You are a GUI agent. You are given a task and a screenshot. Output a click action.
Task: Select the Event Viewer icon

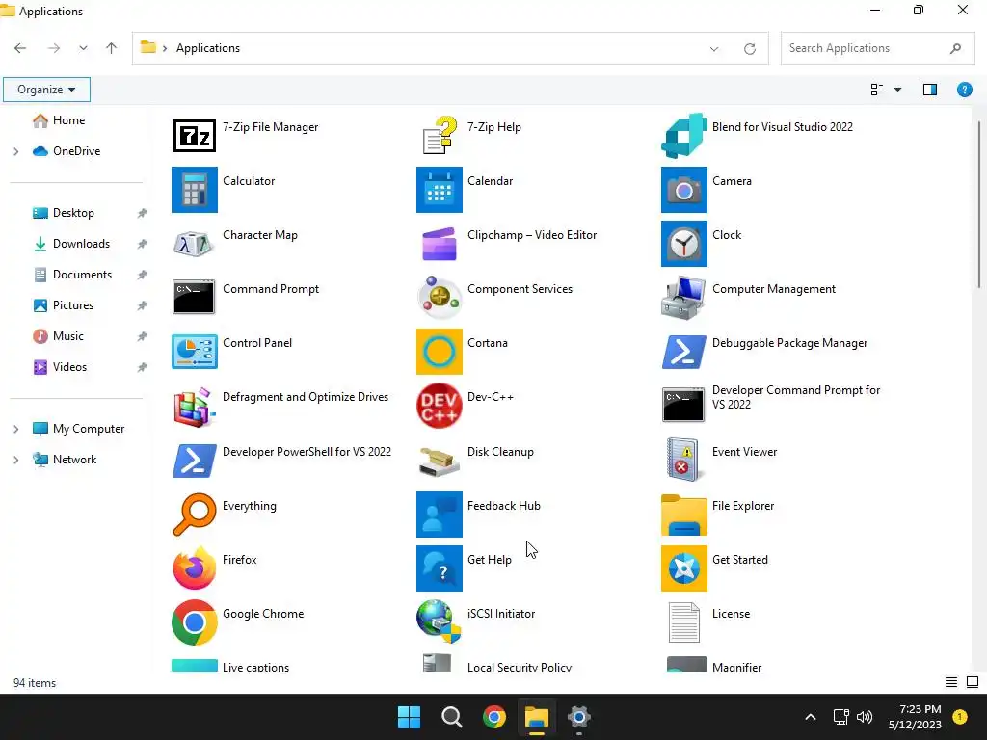[683, 460]
